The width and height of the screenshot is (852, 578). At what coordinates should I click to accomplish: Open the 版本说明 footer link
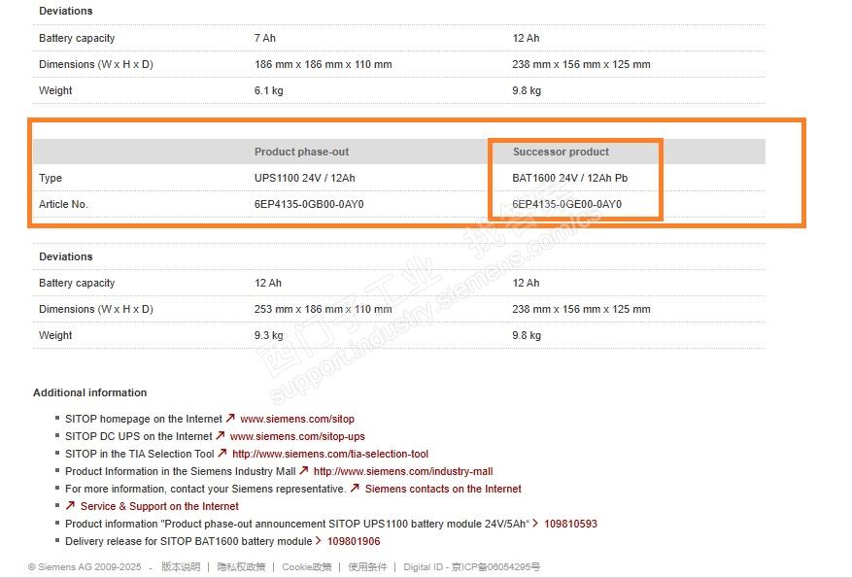click(x=181, y=566)
